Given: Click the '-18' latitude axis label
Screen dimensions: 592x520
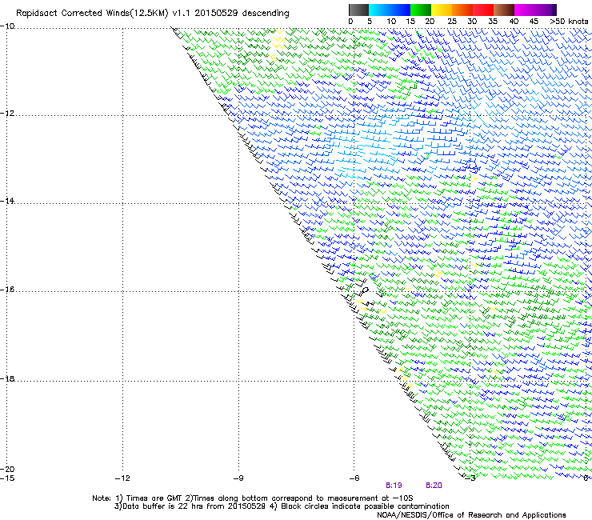Looking at the screenshot, I should coord(7,378).
